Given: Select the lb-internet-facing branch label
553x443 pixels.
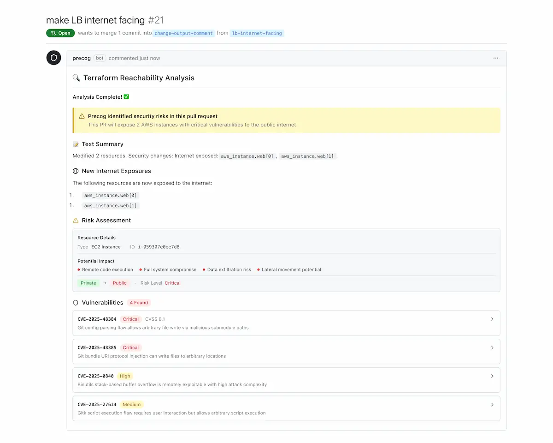Looking at the screenshot, I should click(x=257, y=33).
